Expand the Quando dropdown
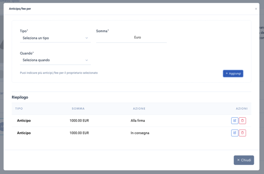 click(55, 60)
